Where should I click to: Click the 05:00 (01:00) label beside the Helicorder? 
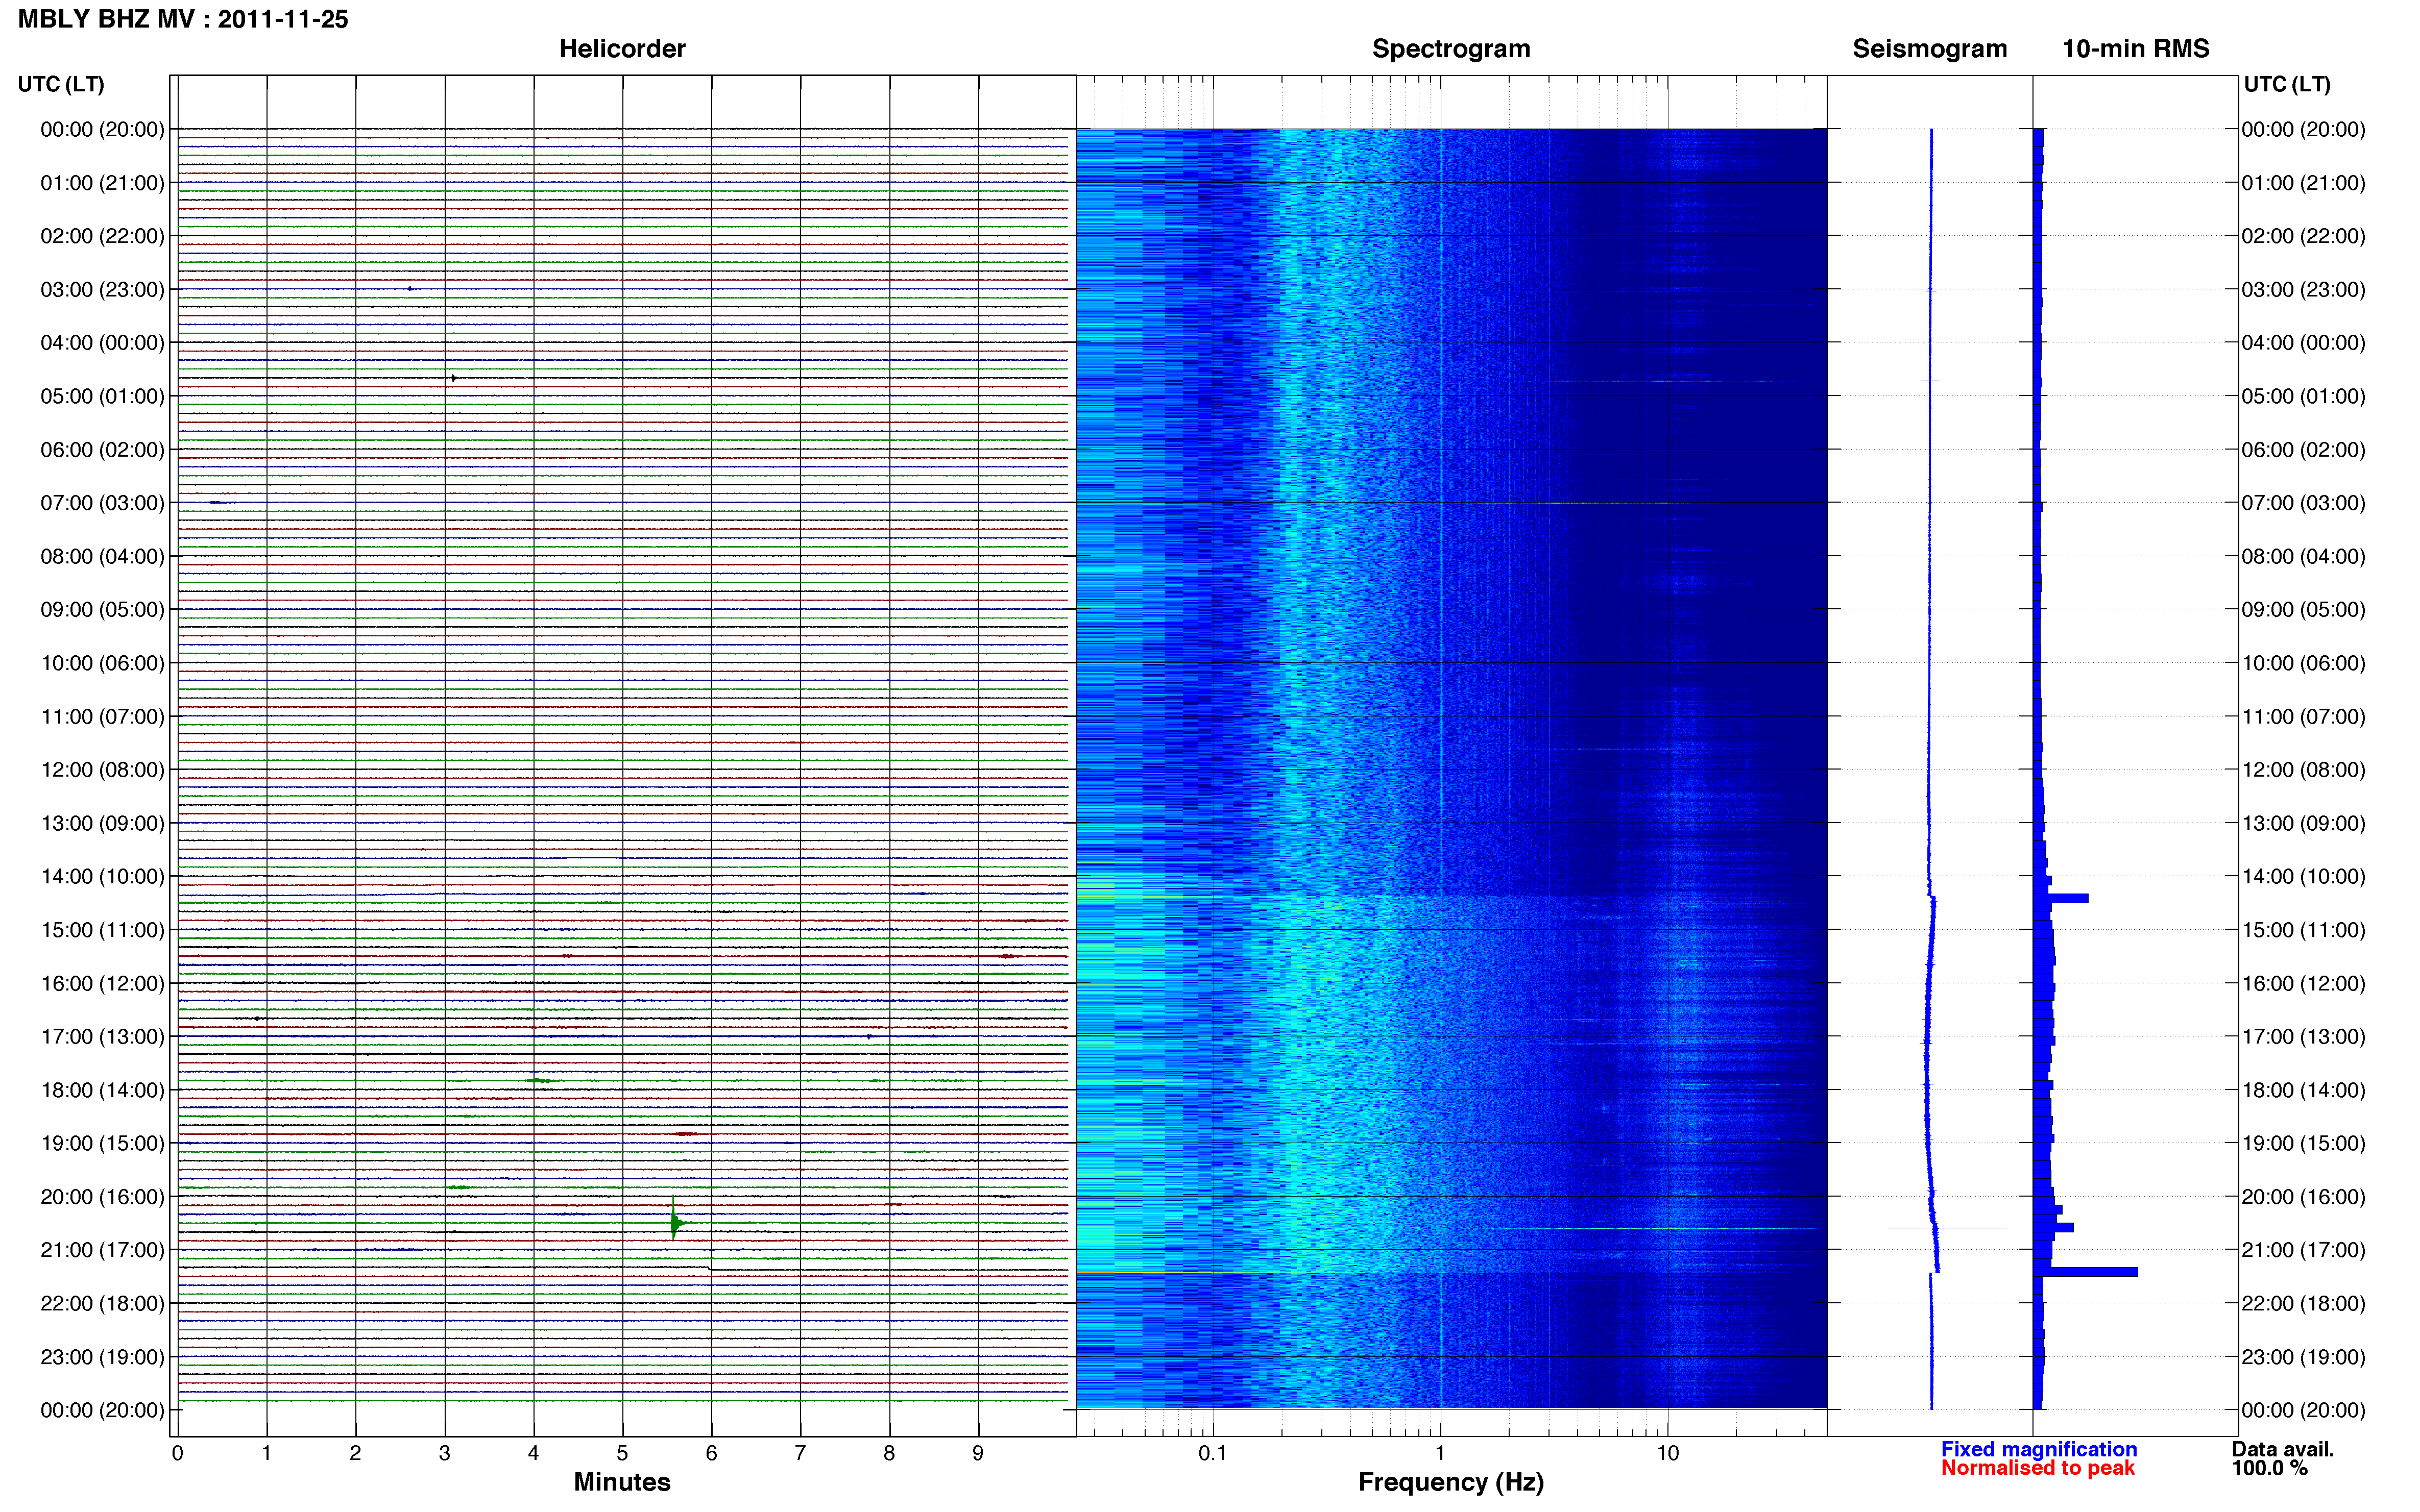coord(102,396)
